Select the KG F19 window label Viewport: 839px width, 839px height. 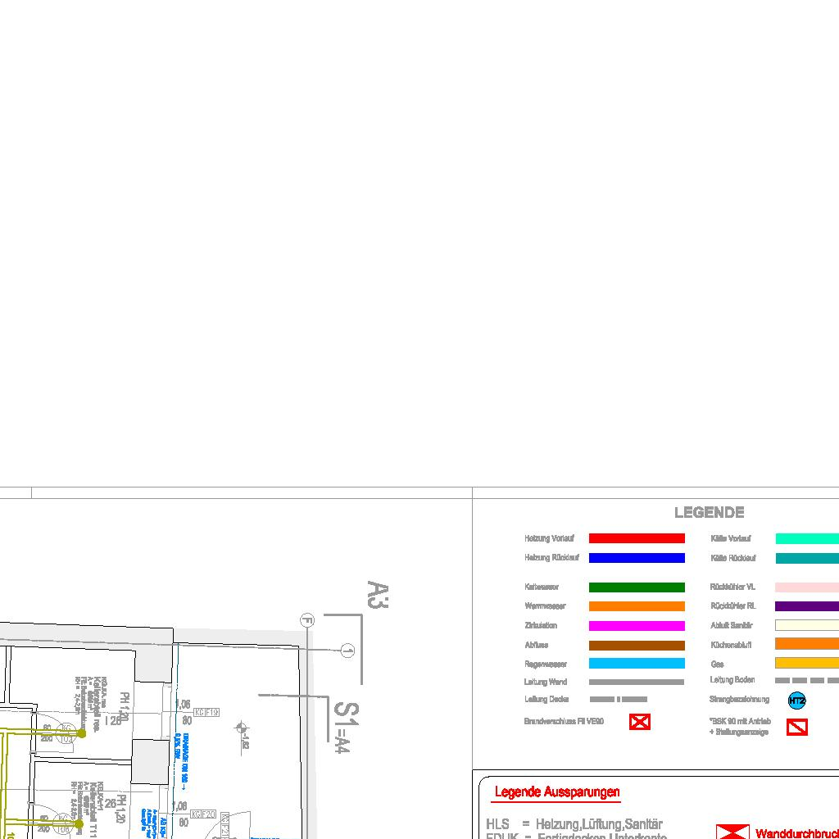click(206, 713)
